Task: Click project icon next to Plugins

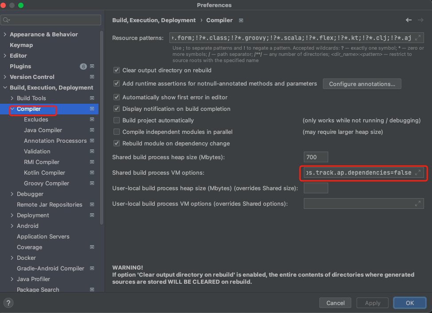Action: coord(92,67)
